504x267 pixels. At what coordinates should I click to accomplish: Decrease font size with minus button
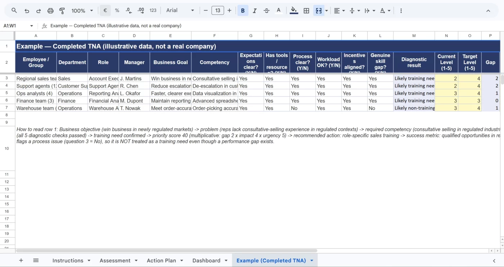(206, 11)
